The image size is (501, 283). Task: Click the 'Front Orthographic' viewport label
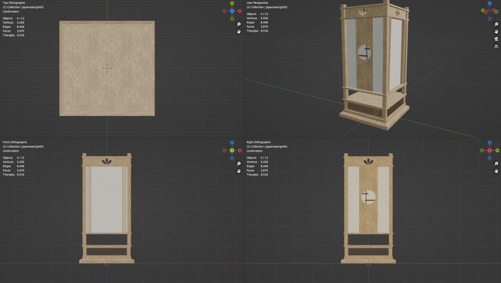(15, 142)
